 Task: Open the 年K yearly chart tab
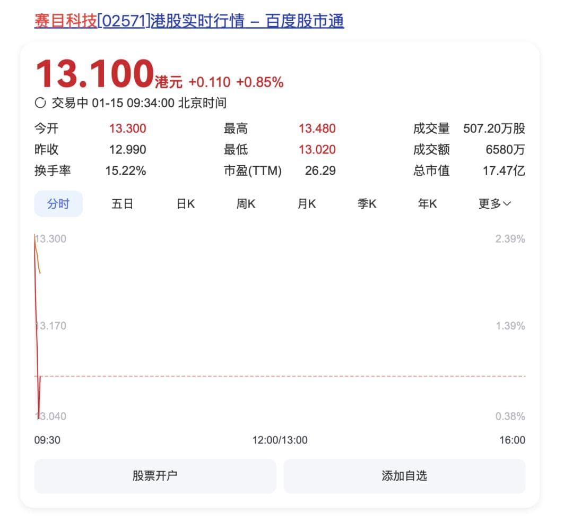tap(427, 204)
